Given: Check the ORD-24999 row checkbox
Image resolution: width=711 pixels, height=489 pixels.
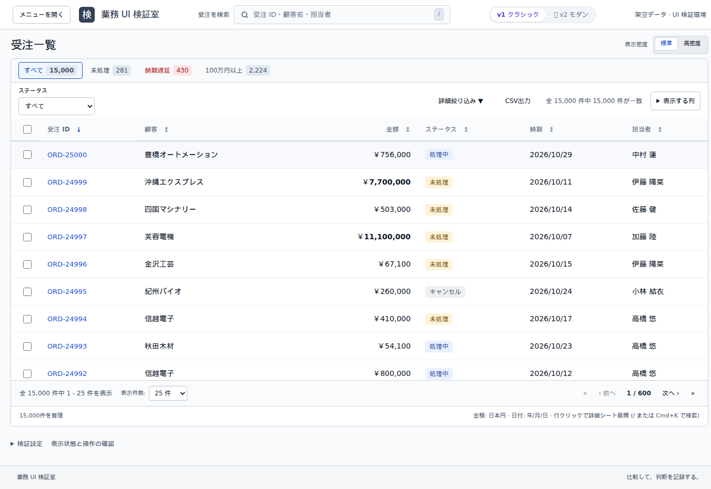Looking at the screenshot, I should [x=27, y=182].
